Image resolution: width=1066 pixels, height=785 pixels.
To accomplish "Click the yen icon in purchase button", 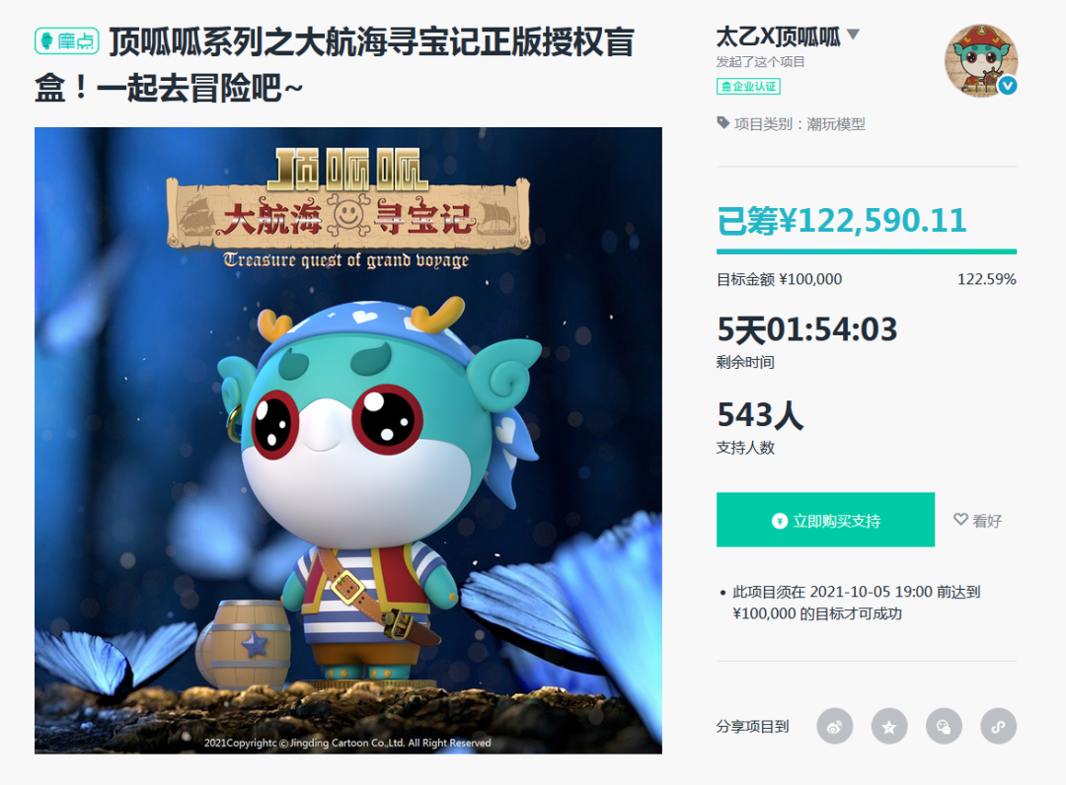I will (x=779, y=521).
